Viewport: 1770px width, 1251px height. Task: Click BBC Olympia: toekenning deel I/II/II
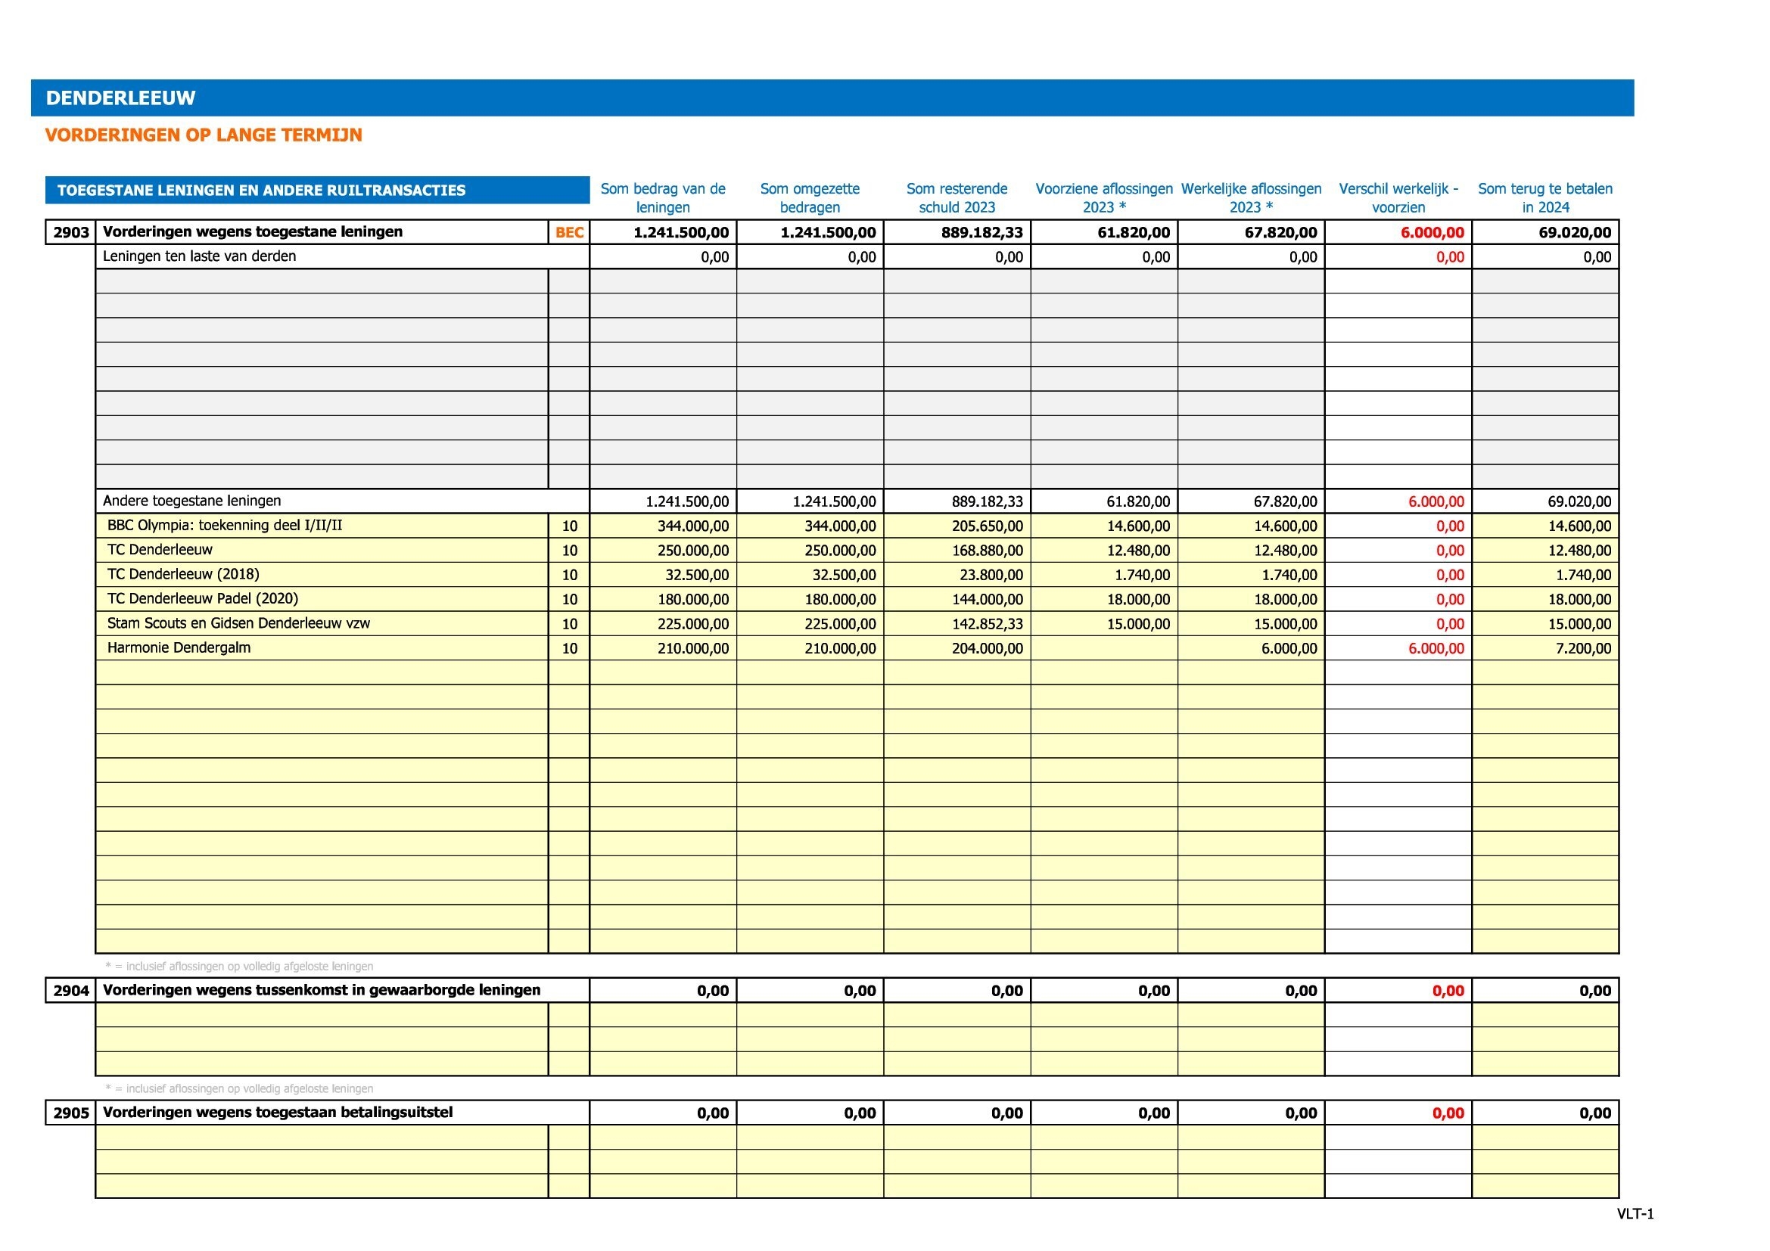[x=224, y=526]
